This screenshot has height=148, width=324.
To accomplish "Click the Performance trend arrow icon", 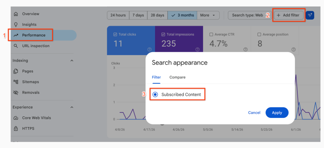I will (16, 35).
